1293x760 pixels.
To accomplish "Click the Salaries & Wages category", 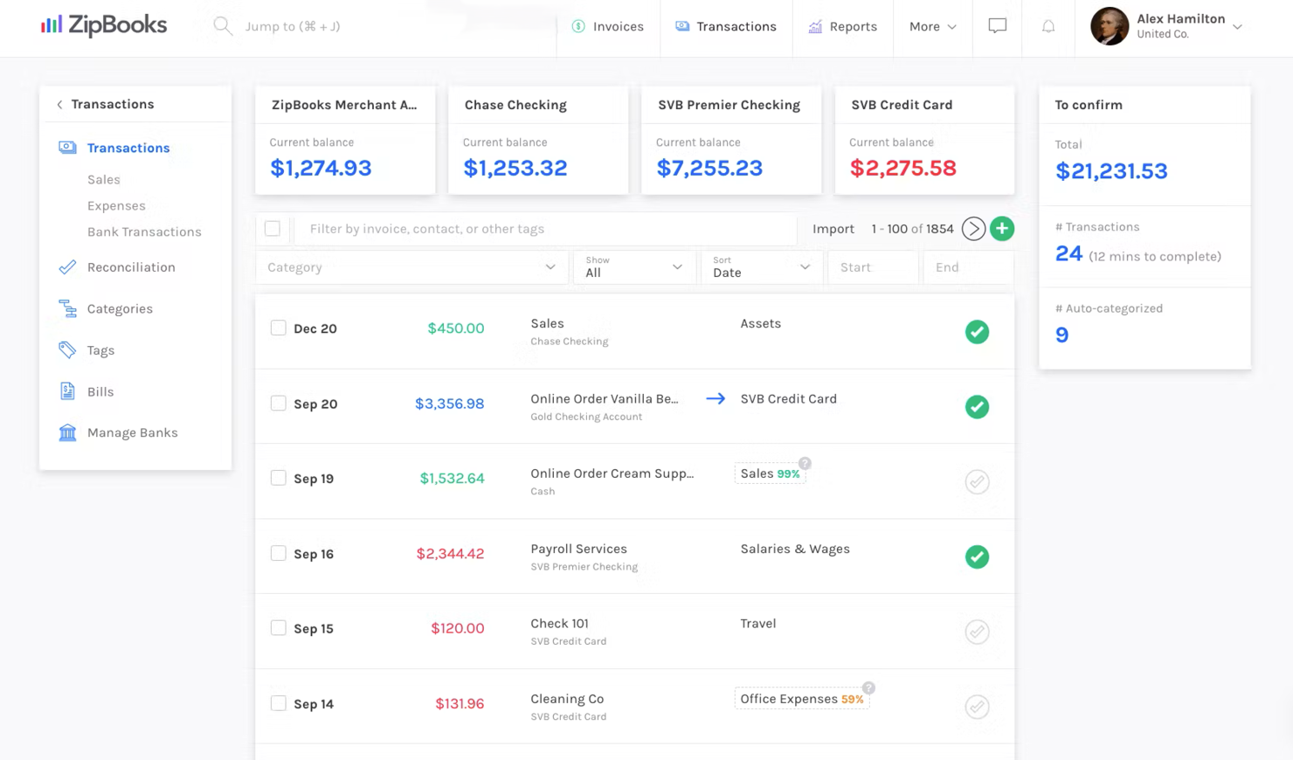I will [x=795, y=549].
